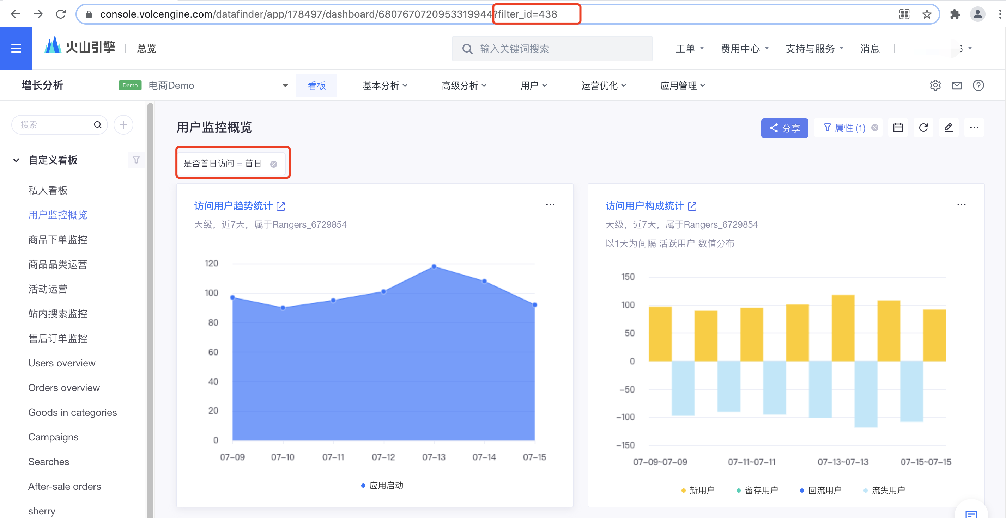
Task: Bookmark page with the star icon
Action: pos(927,14)
